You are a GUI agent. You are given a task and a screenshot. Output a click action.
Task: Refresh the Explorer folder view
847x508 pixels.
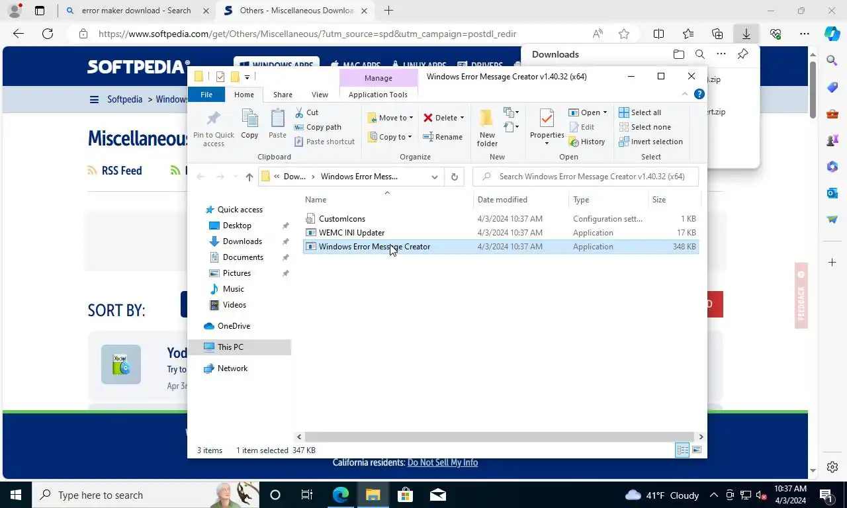[x=454, y=177]
